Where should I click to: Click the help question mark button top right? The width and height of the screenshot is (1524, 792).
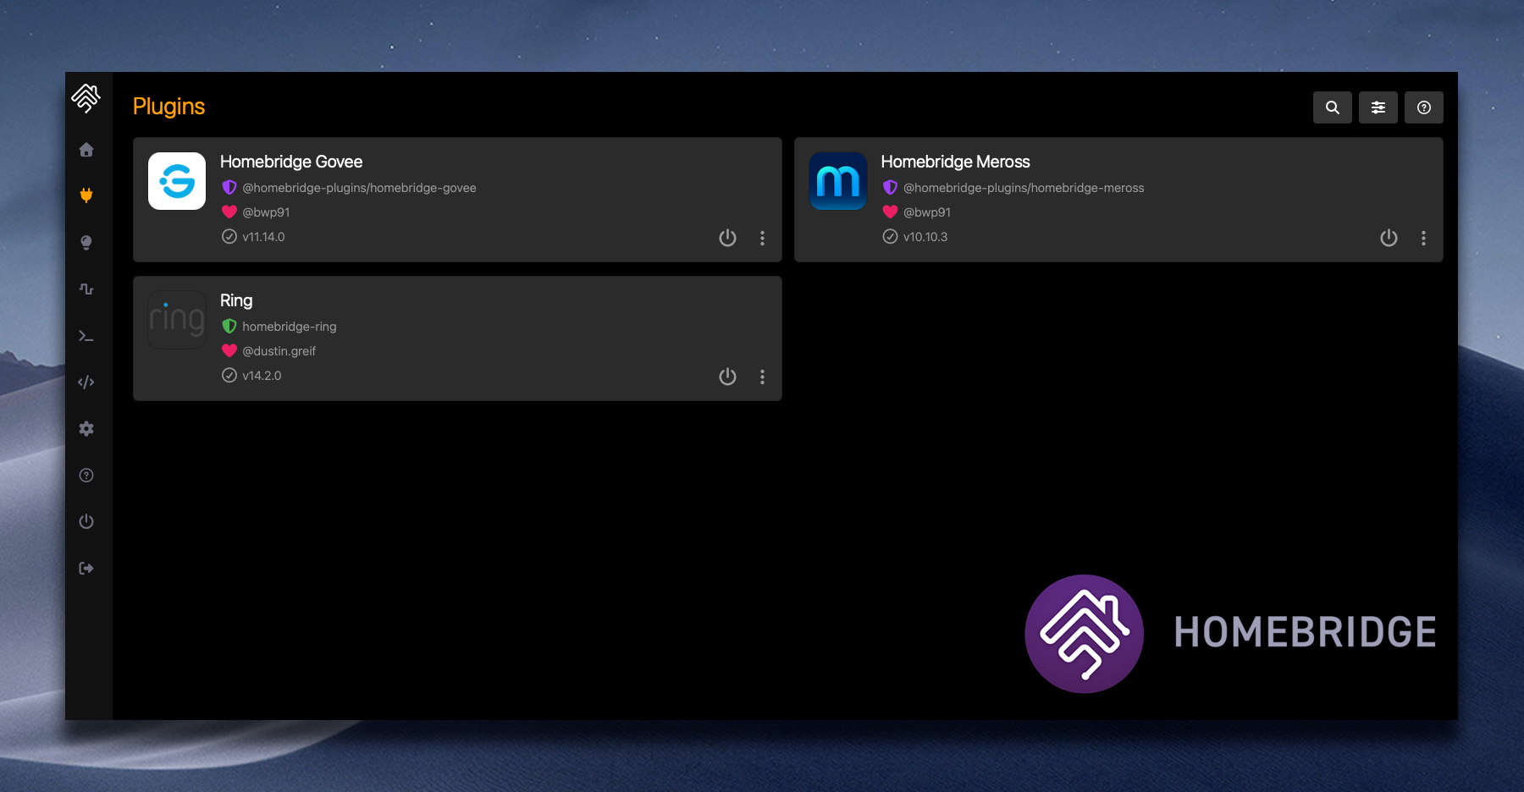pyautogui.click(x=1424, y=107)
